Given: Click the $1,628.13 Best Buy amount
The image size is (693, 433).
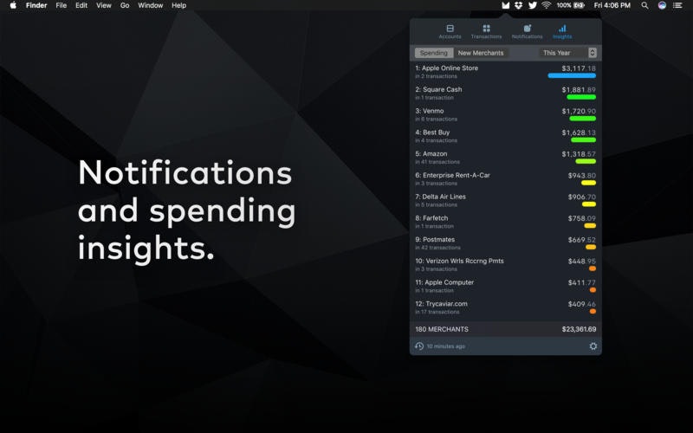Looking at the screenshot, I should [x=579, y=132].
